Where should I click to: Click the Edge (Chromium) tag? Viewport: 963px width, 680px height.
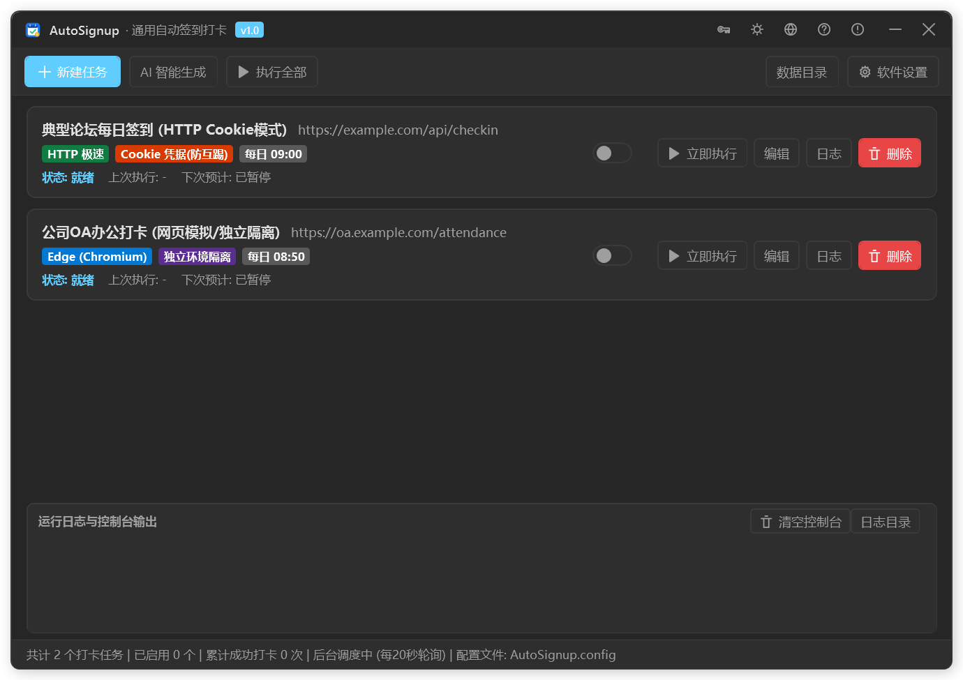tap(97, 257)
